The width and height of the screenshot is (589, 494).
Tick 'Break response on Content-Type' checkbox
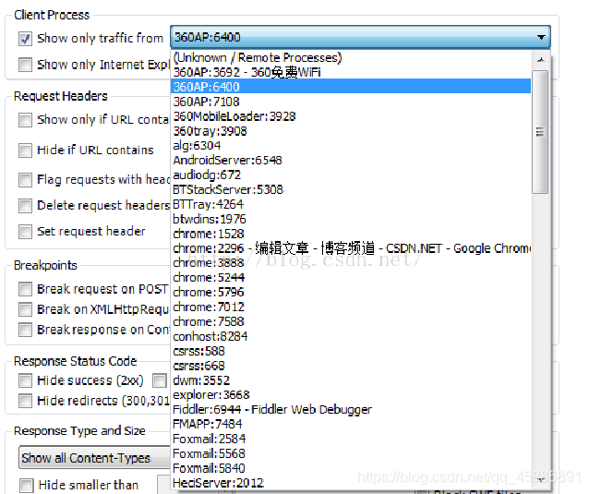point(25,330)
